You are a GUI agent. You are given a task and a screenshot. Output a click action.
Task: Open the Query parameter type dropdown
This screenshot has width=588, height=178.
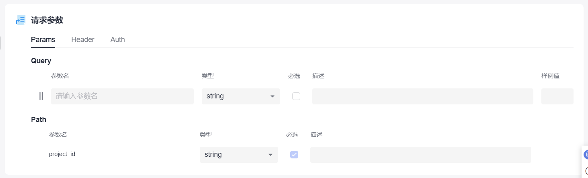241,96
